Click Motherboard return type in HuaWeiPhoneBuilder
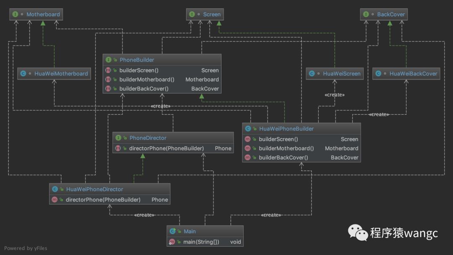This screenshot has height=255, width=453. pos(341,148)
